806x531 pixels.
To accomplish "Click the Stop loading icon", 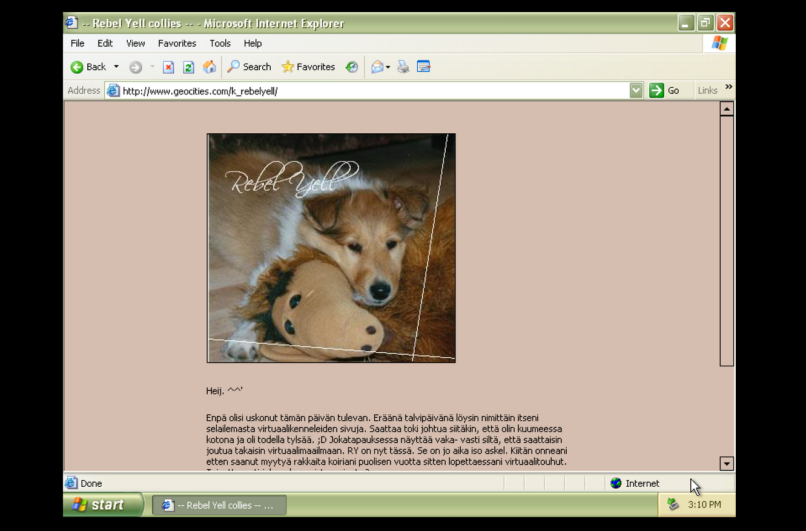I will [168, 67].
